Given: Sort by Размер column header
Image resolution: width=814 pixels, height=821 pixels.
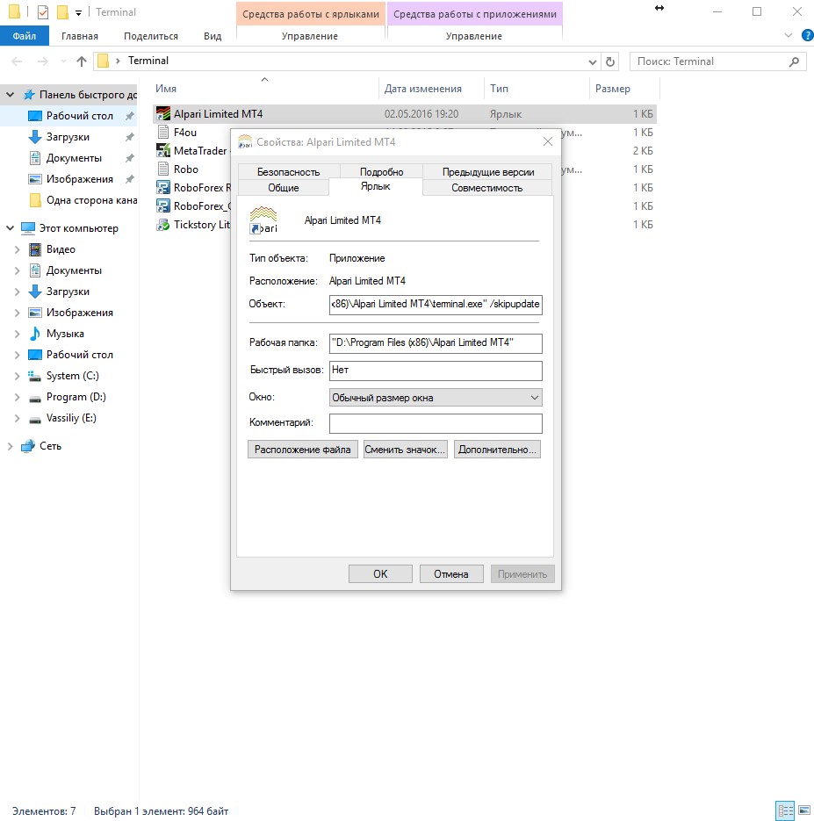Looking at the screenshot, I should pyautogui.click(x=624, y=89).
